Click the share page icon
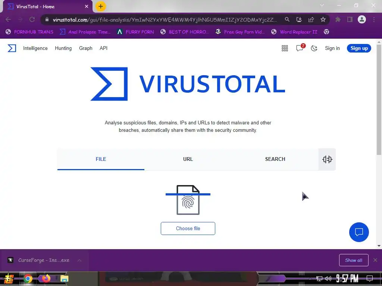Screen dimensions: 382x286 [311, 19]
